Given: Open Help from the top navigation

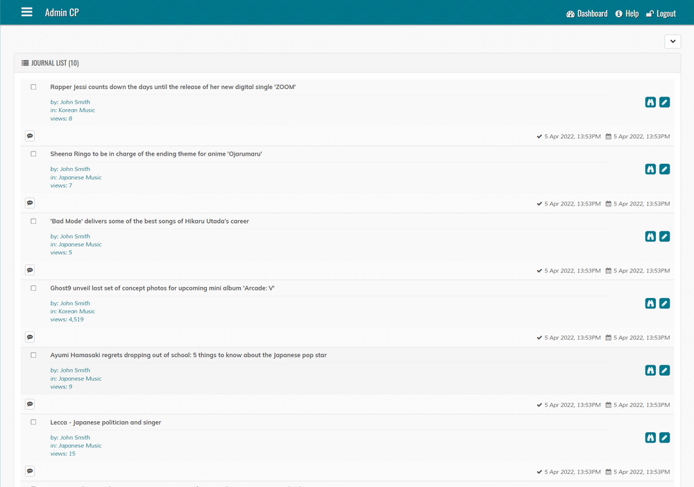Looking at the screenshot, I should pyautogui.click(x=627, y=14).
